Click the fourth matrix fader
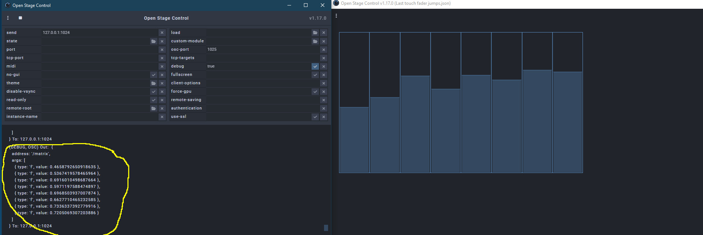 [446, 103]
